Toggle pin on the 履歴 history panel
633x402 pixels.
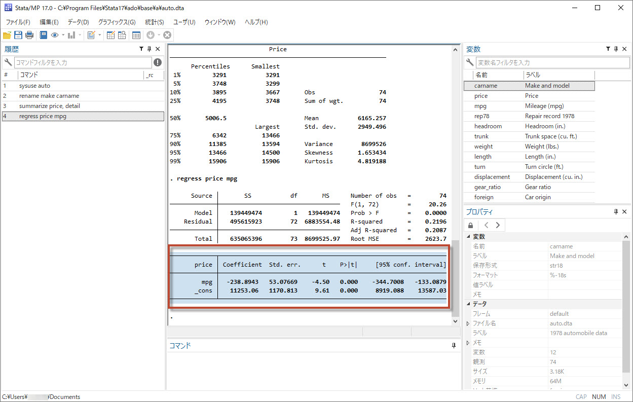tap(149, 49)
